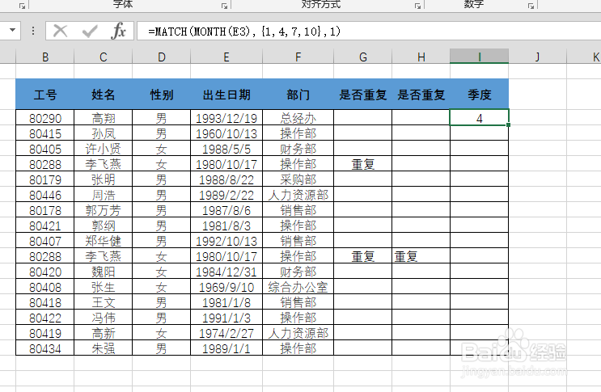Click date cell 1987/8/6
601x392 pixels.
[x=226, y=210]
